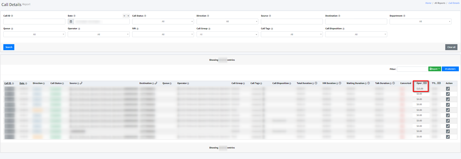
Task: Click the action icon in first table row
Action: pos(448,89)
